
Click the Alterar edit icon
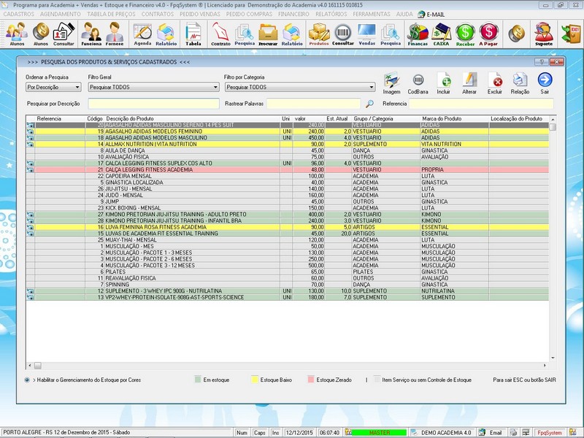click(x=469, y=81)
